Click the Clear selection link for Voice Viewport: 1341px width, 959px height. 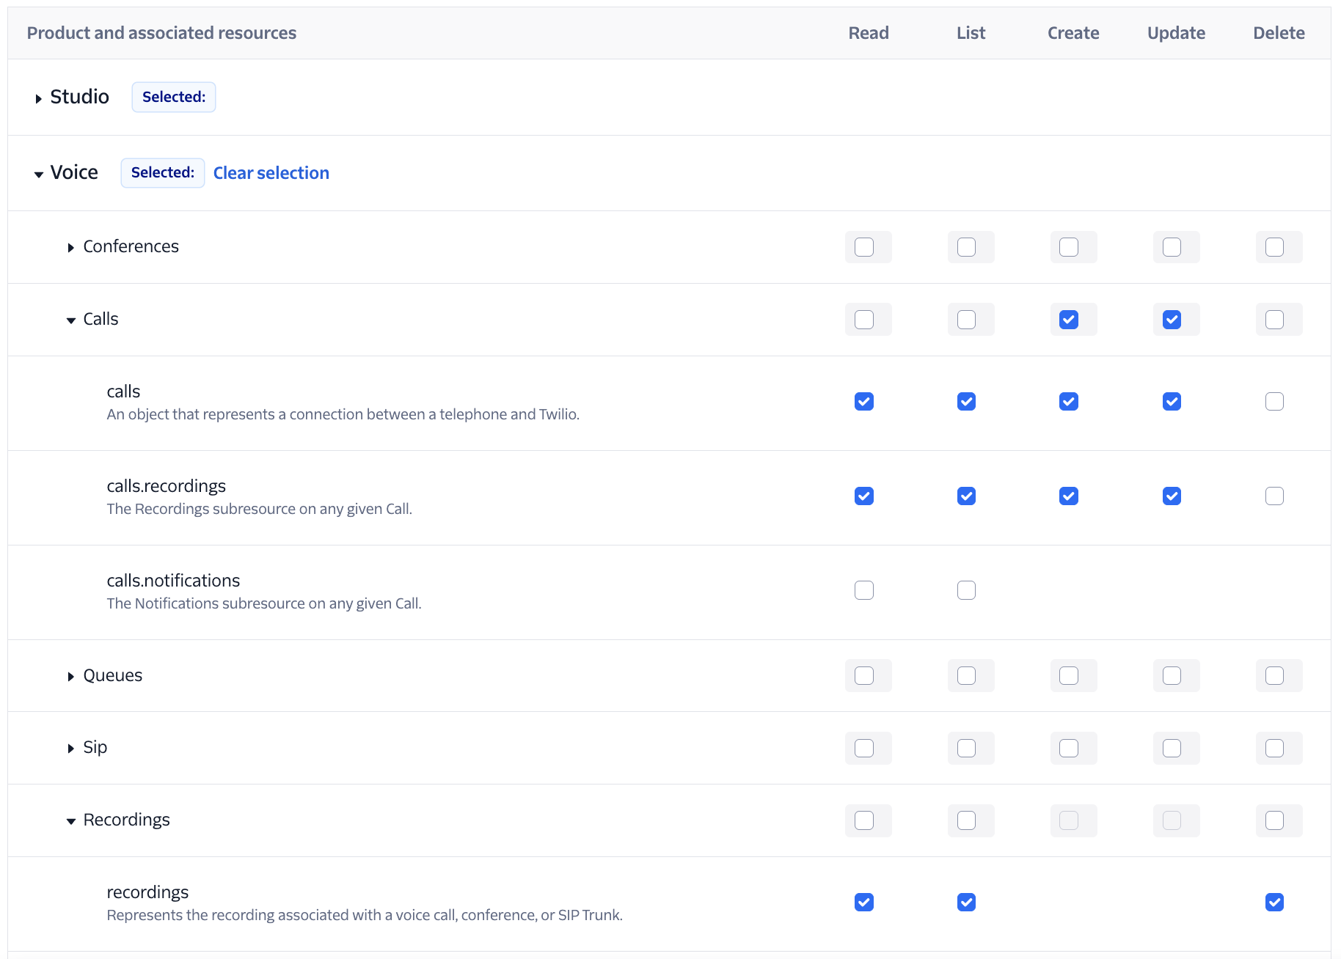click(271, 173)
